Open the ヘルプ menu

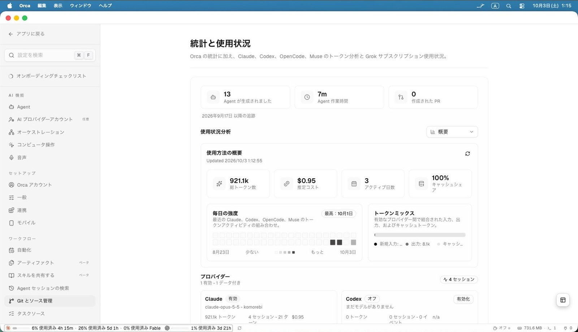(105, 6)
